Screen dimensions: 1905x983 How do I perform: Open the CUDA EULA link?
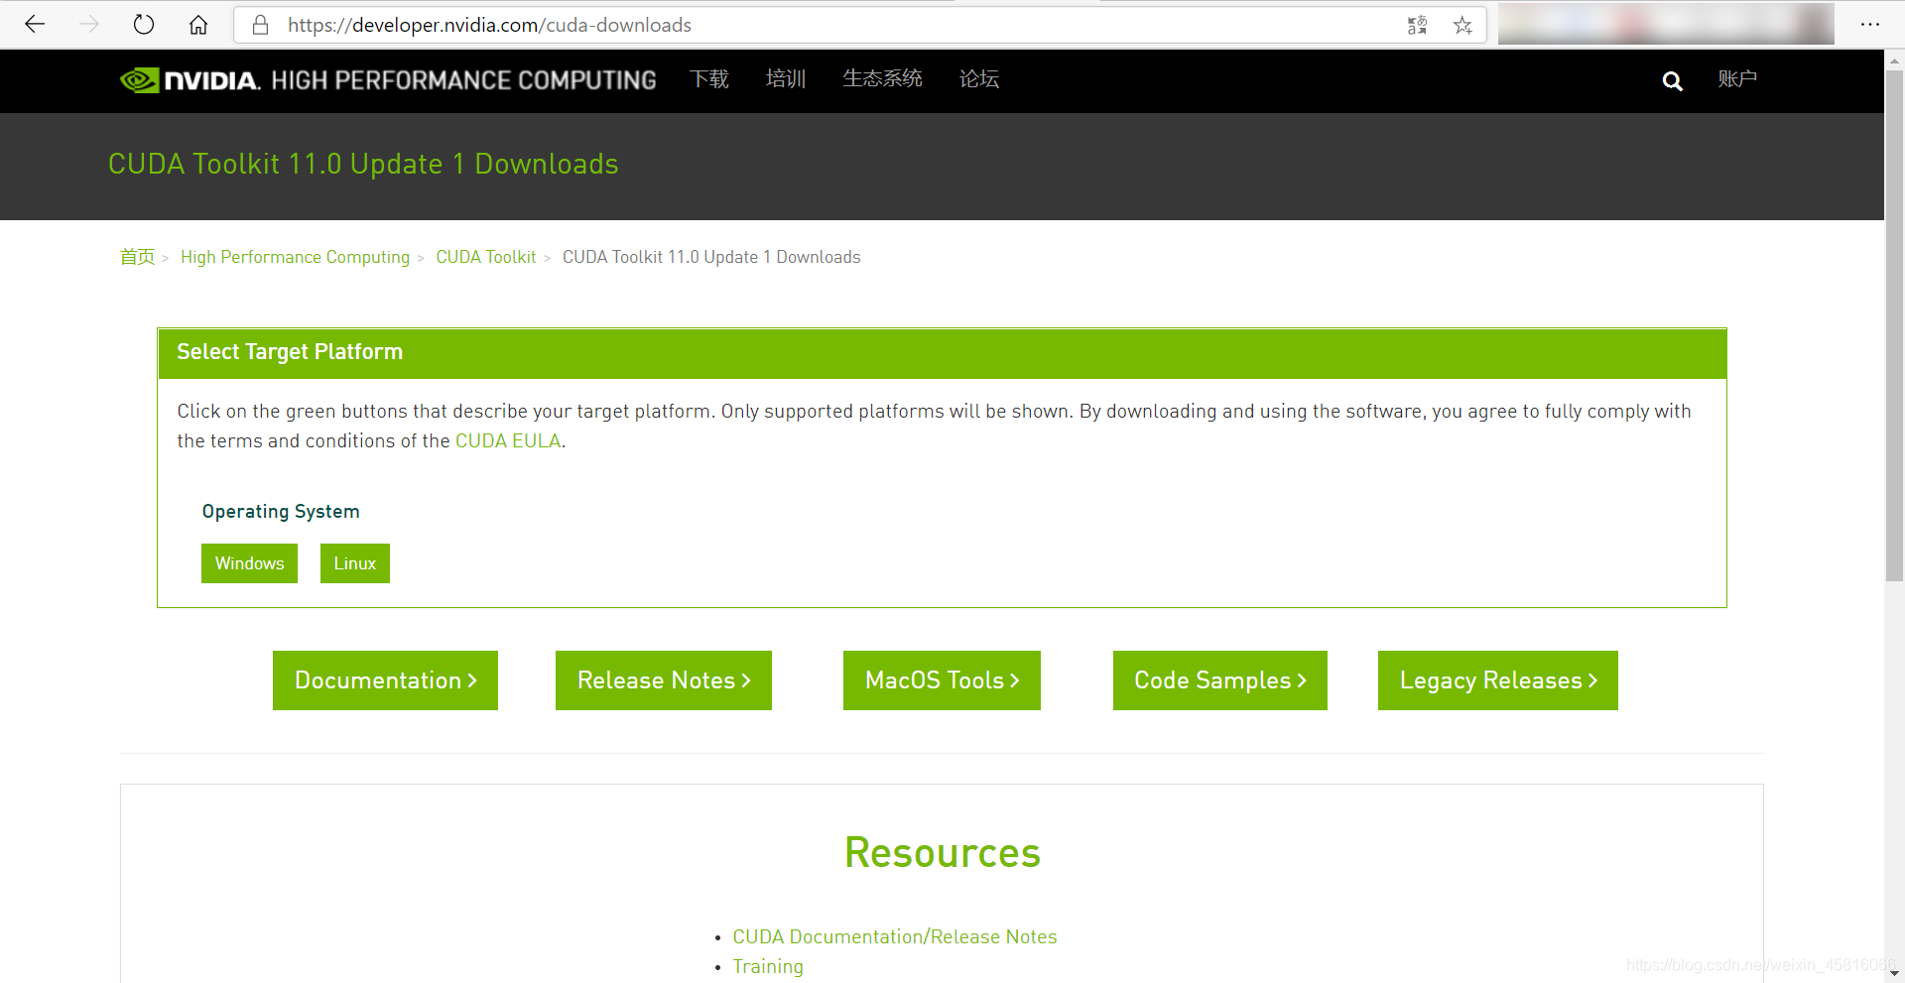(x=508, y=440)
